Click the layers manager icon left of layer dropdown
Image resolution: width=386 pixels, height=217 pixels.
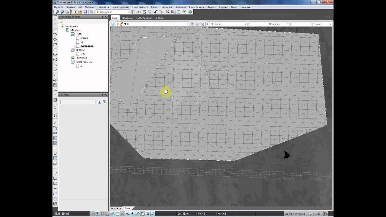113,24
